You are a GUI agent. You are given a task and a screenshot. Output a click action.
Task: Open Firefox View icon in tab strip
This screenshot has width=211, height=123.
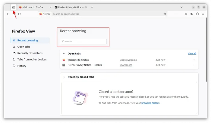(x=14, y=7)
